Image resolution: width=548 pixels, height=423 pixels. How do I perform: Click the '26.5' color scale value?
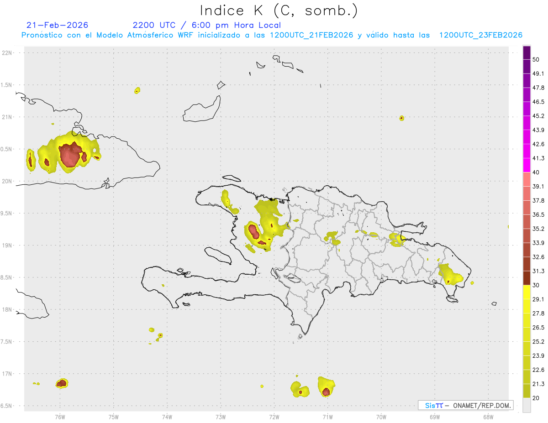[x=538, y=328]
